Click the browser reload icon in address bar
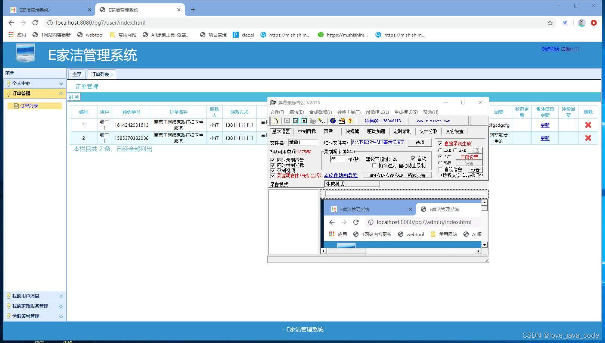 (35, 23)
